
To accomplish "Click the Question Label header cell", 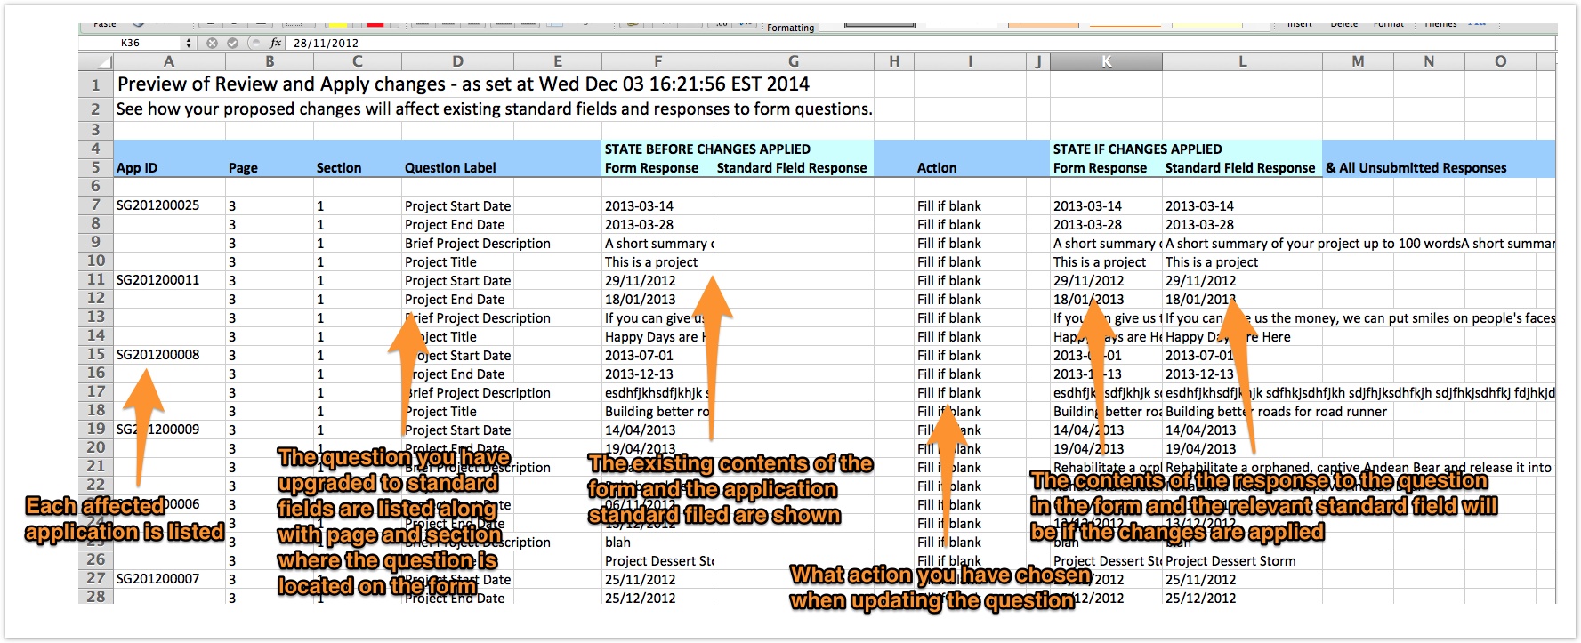I will click(x=451, y=168).
